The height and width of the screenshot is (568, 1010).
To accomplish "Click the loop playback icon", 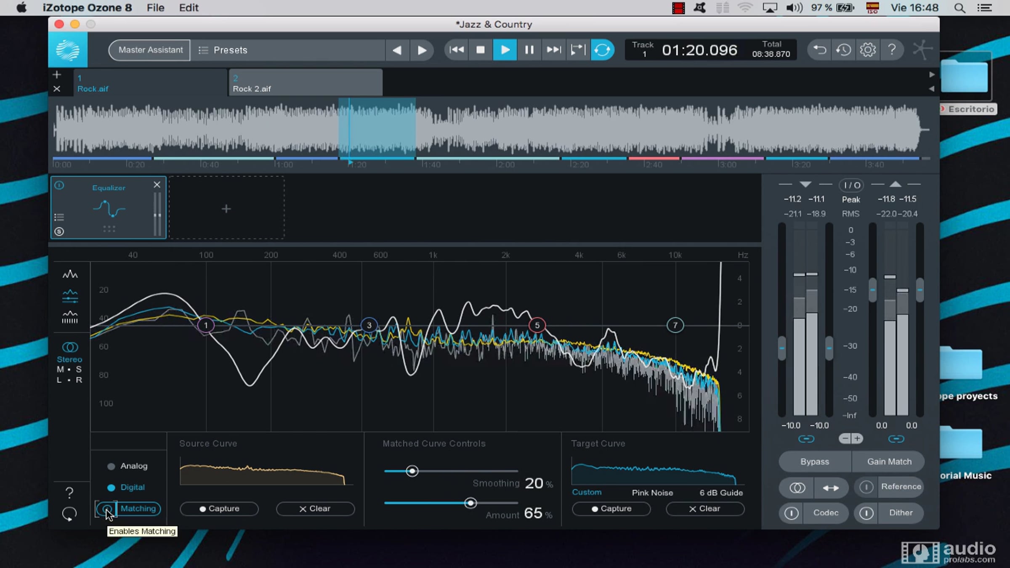I will click(x=602, y=50).
